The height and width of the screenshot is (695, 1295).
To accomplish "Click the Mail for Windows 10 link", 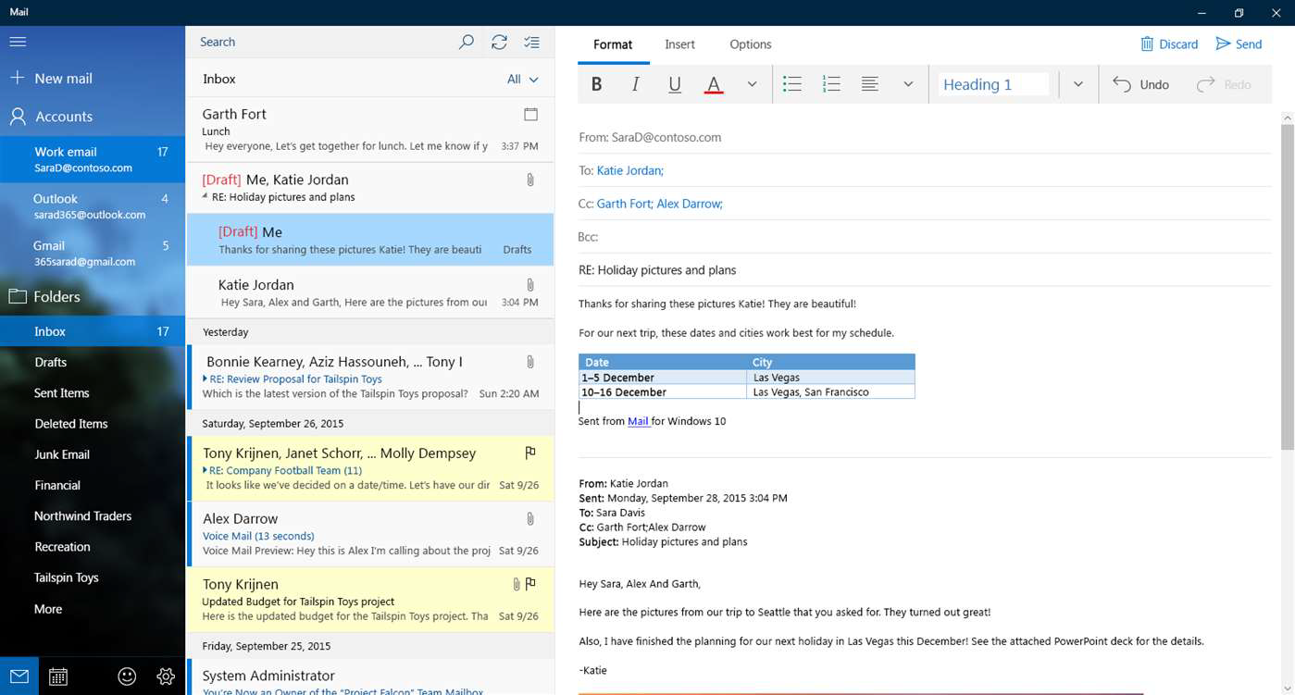I will [x=638, y=421].
